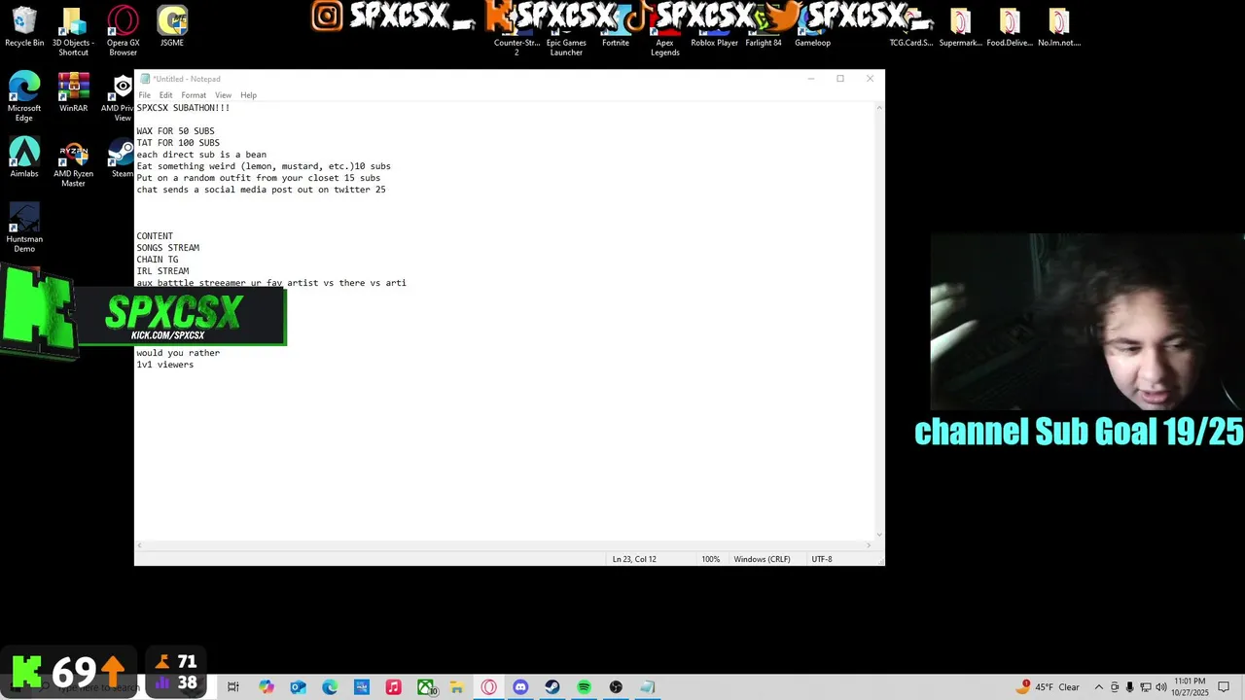Open Notepad's File menu
Viewport: 1245px width, 700px height.
(144, 95)
